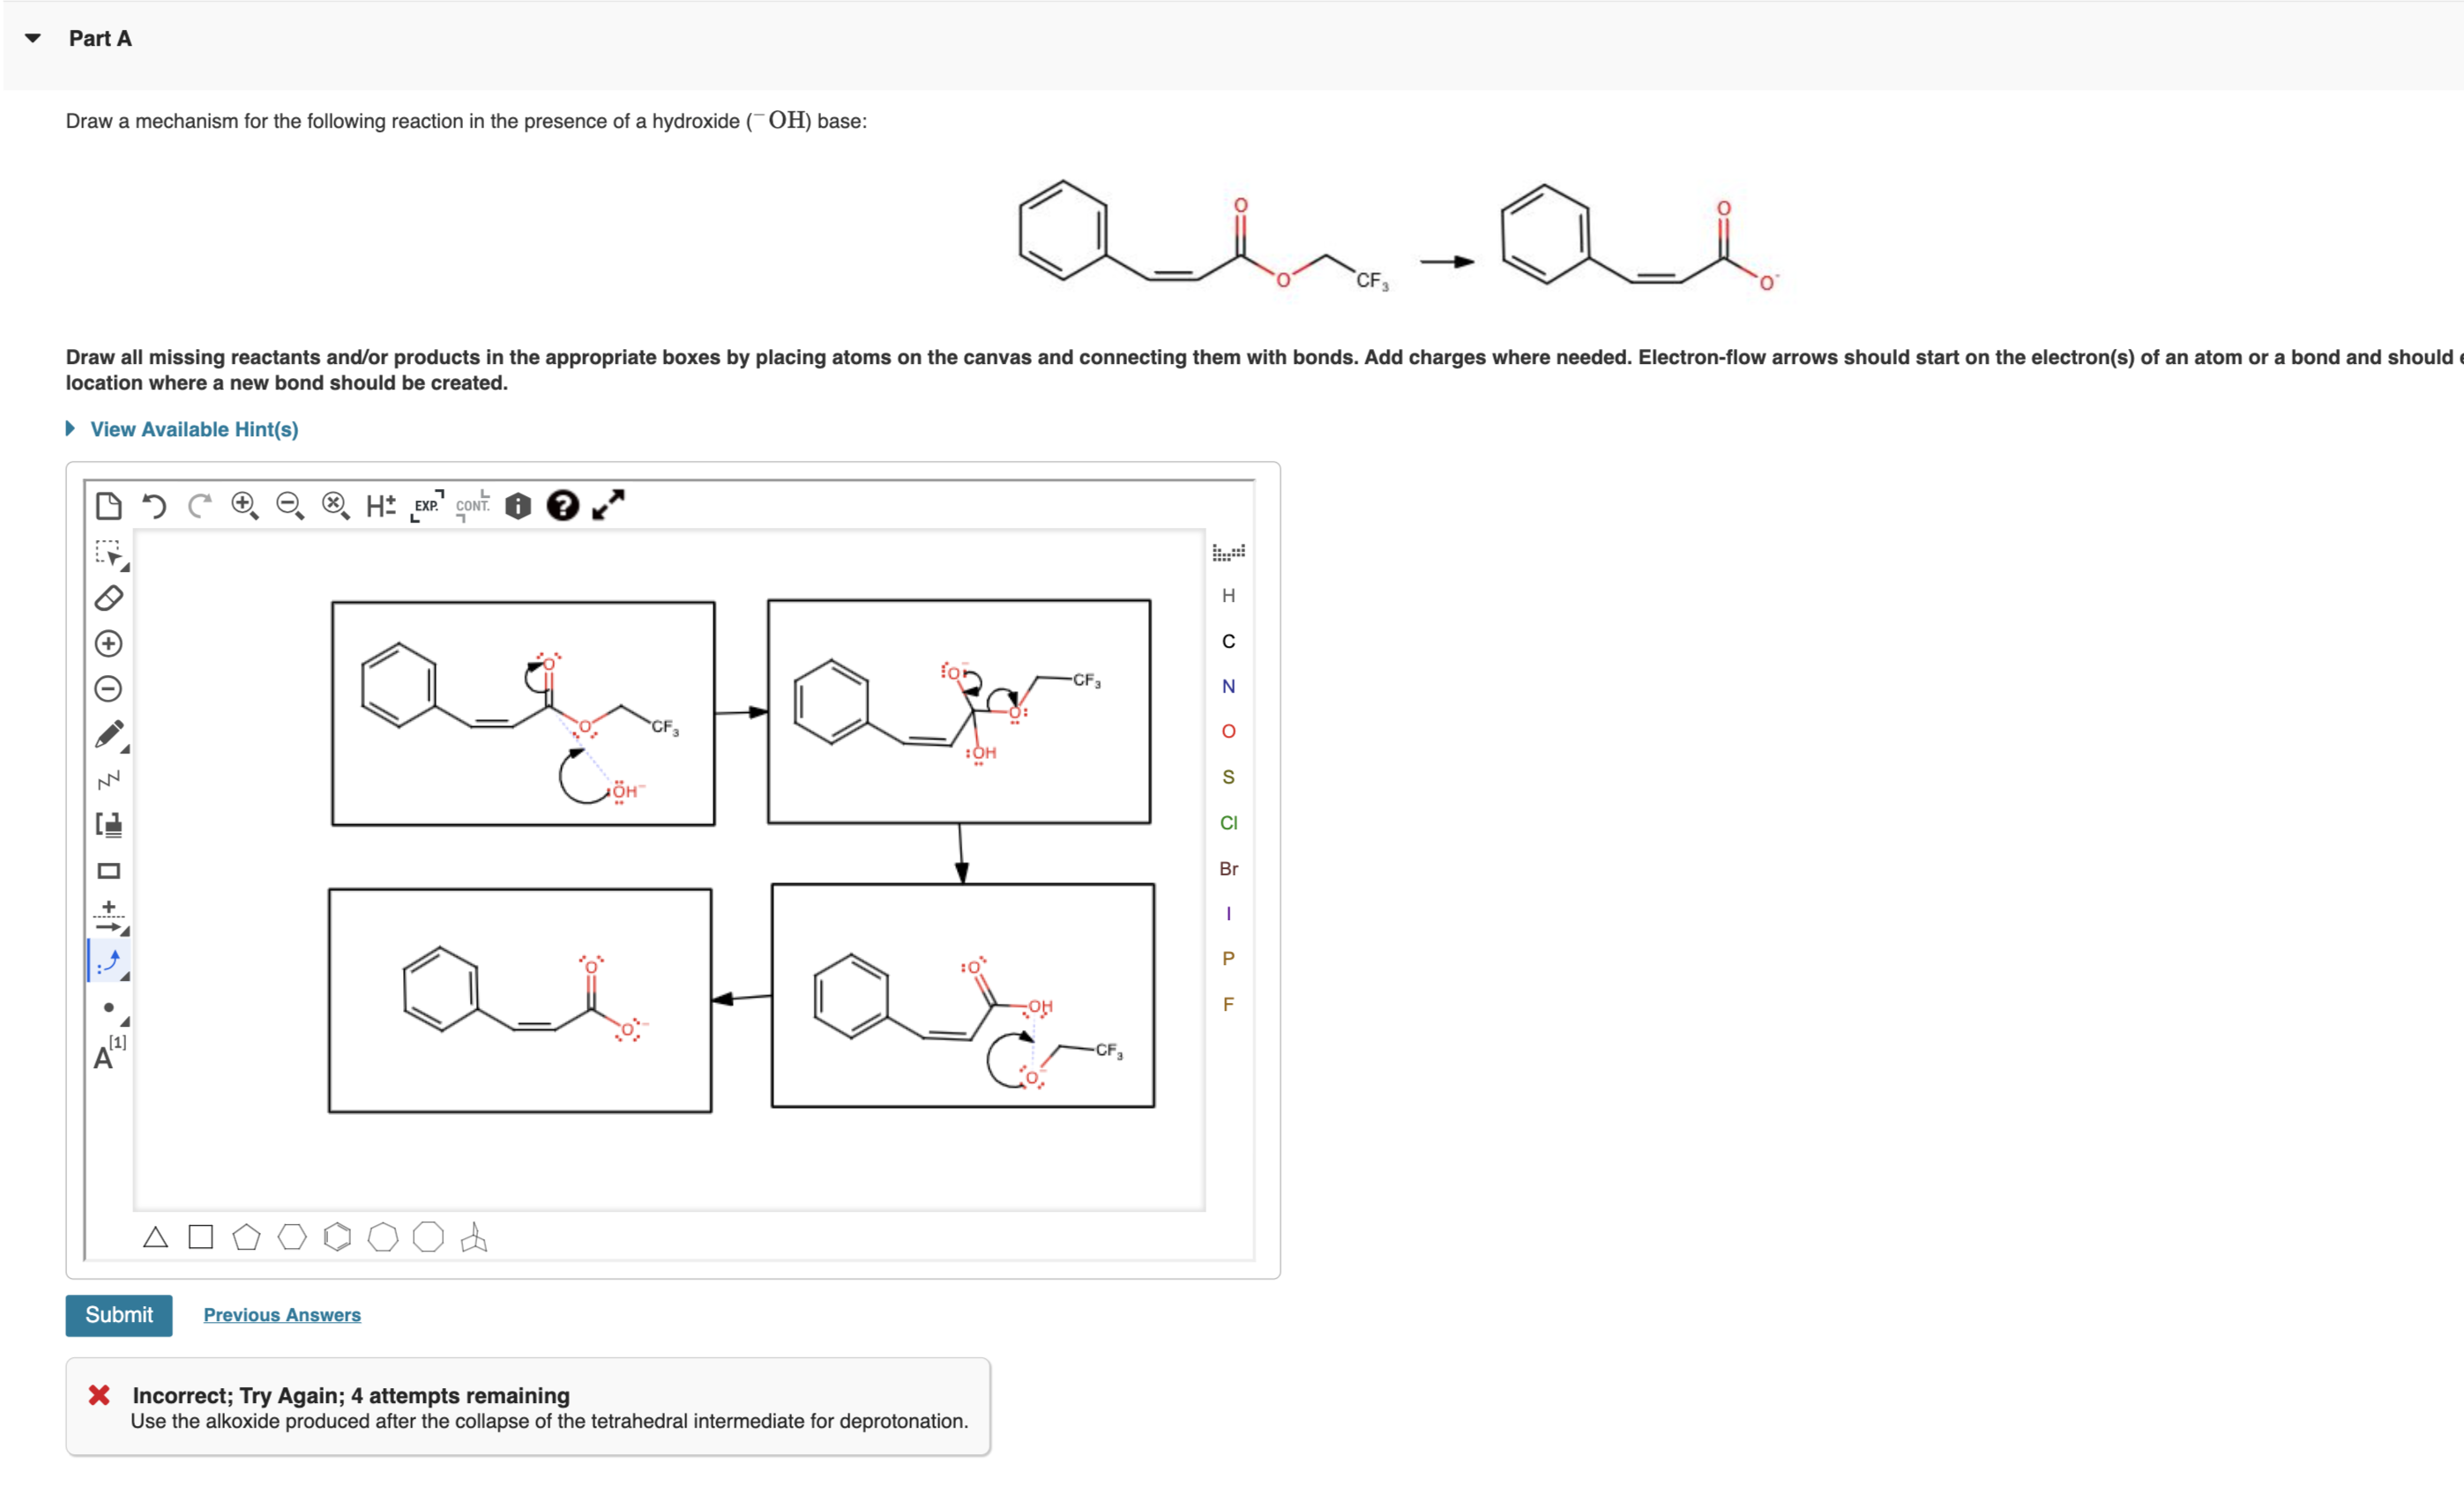This screenshot has height=1493, width=2464.
Task: Click the OH group in the third box
Action: point(1040,1006)
